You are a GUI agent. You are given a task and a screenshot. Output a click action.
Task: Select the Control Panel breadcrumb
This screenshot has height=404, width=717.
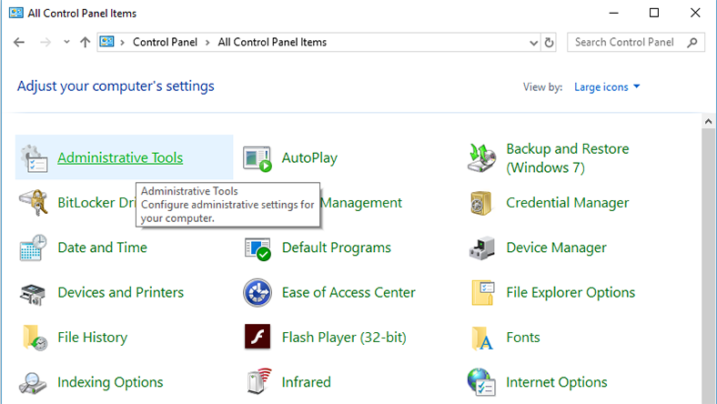[x=165, y=42]
